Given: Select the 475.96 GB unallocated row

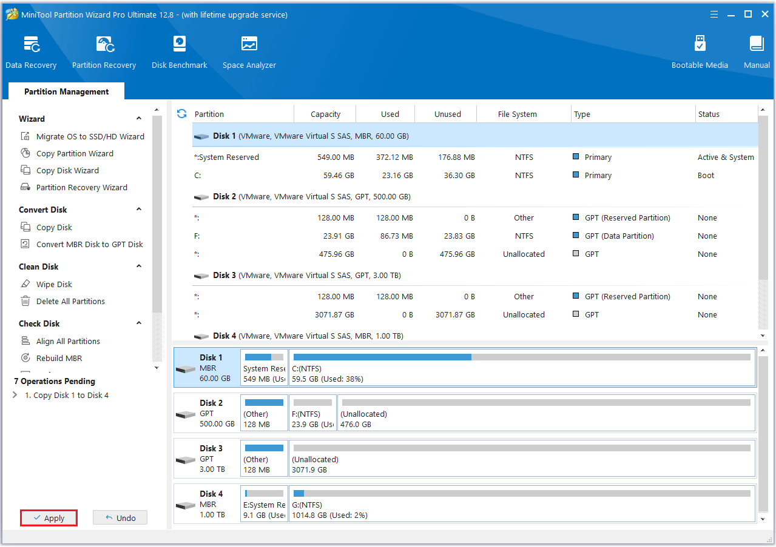Looking at the screenshot, I should [x=475, y=254].
